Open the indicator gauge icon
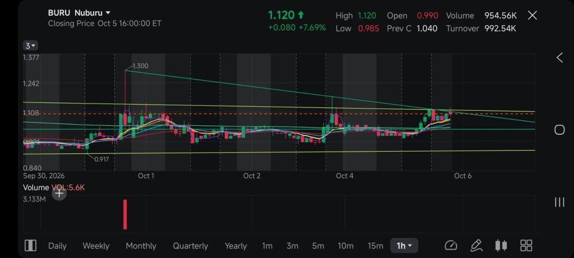The image size is (574, 258). pos(451,246)
